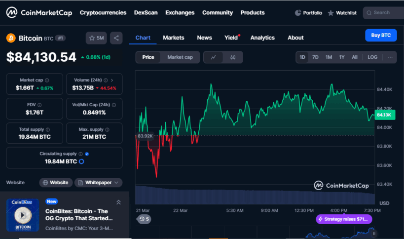Screen dimensions: 404x239
Task: Open chart more options ellipsis
Action: (x=390, y=57)
